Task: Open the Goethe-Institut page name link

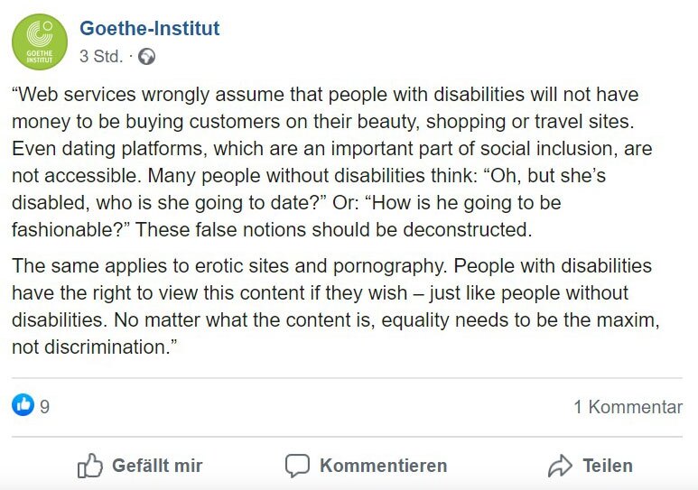Action: (149, 29)
